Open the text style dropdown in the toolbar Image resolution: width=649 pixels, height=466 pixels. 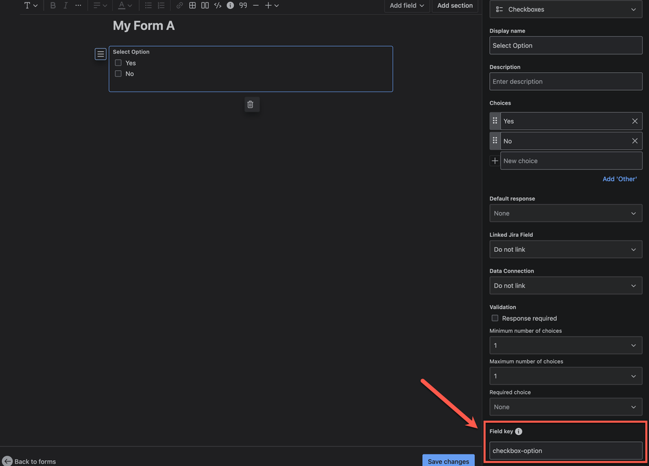tap(31, 5)
